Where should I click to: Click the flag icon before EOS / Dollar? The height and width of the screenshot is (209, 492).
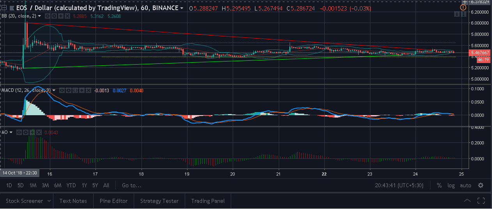12,8
